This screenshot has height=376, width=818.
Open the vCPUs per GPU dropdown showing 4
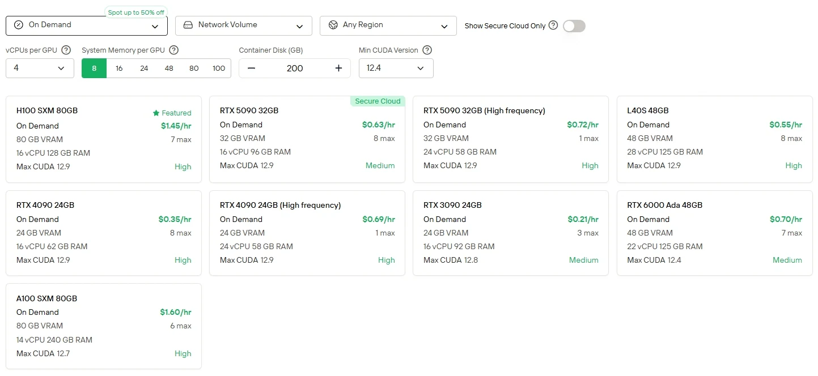[x=40, y=68]
